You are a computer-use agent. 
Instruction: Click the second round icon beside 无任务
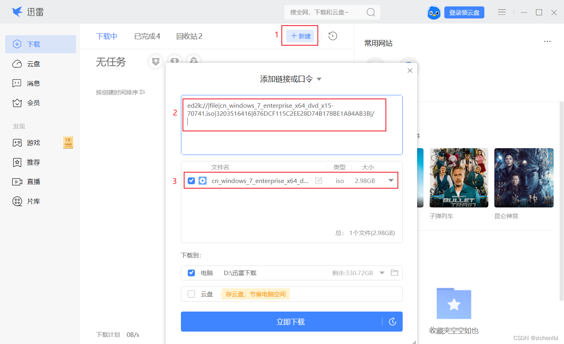coord(175,61)
